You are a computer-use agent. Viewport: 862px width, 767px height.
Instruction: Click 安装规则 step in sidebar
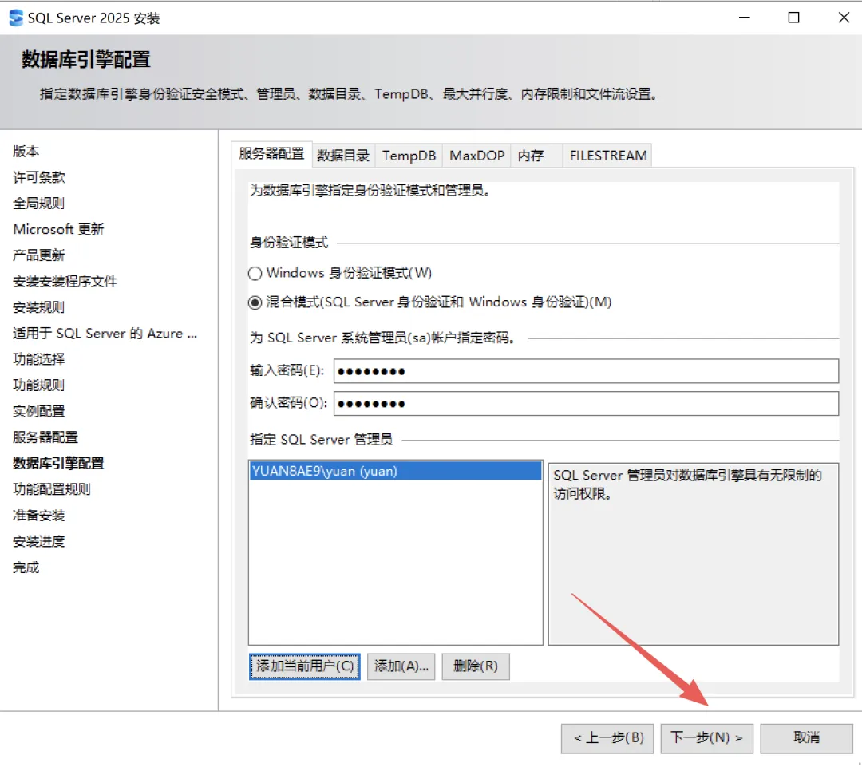39,307
